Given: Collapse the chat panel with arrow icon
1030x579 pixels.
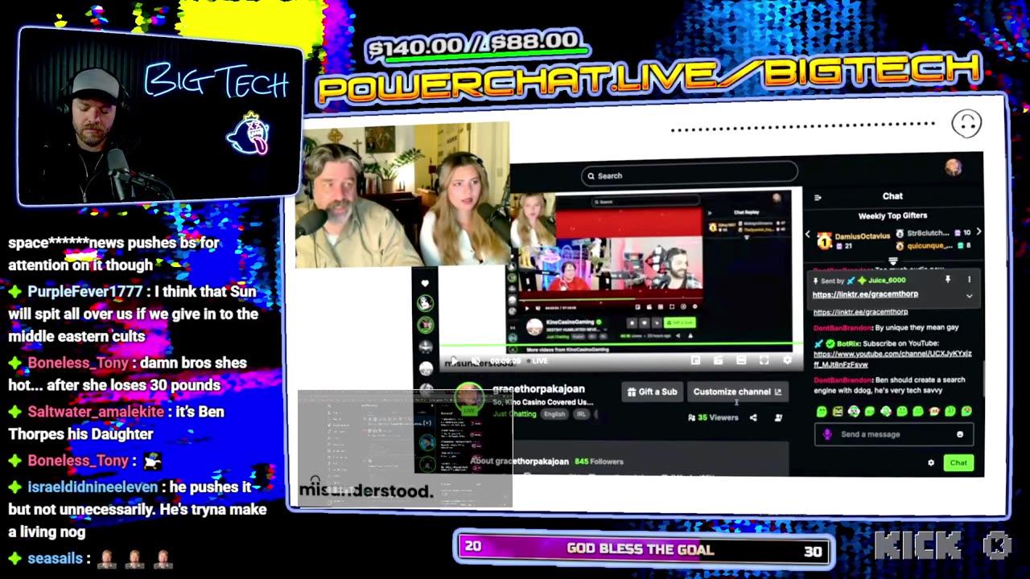Looking at the screenshot, I should click(818, 197).
